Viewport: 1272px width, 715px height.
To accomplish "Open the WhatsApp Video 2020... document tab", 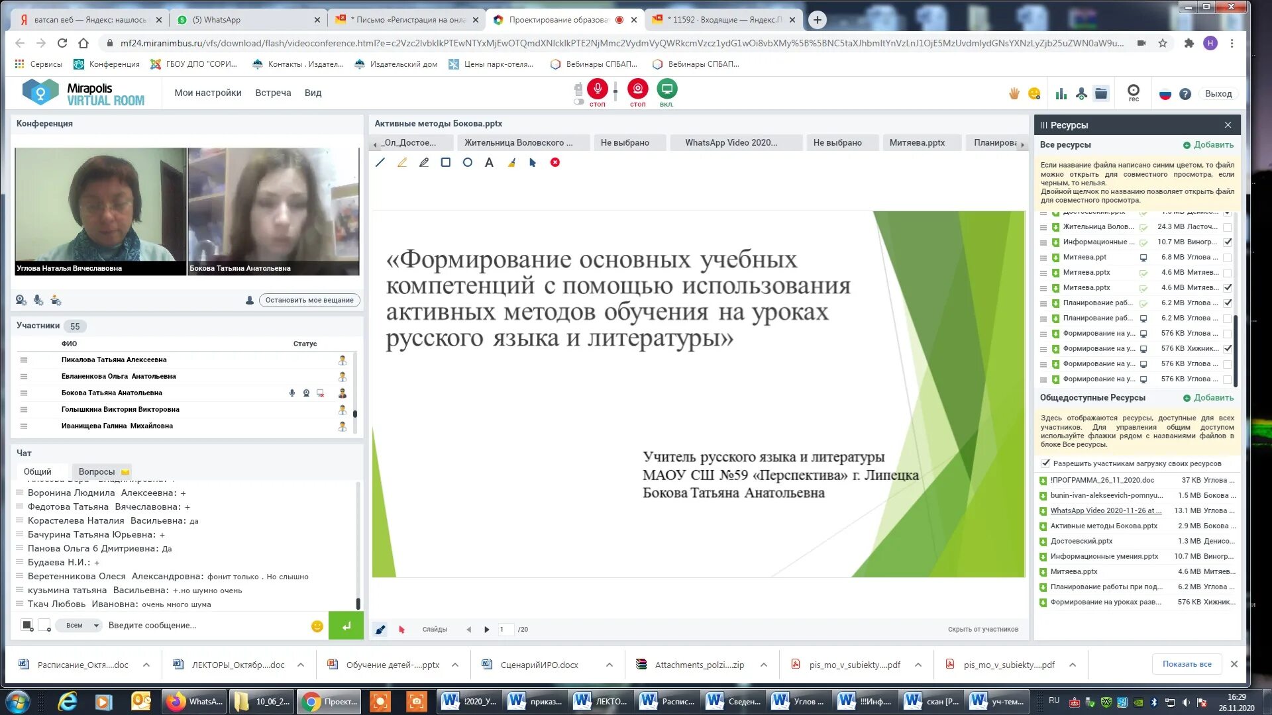I will coord(736,142).
